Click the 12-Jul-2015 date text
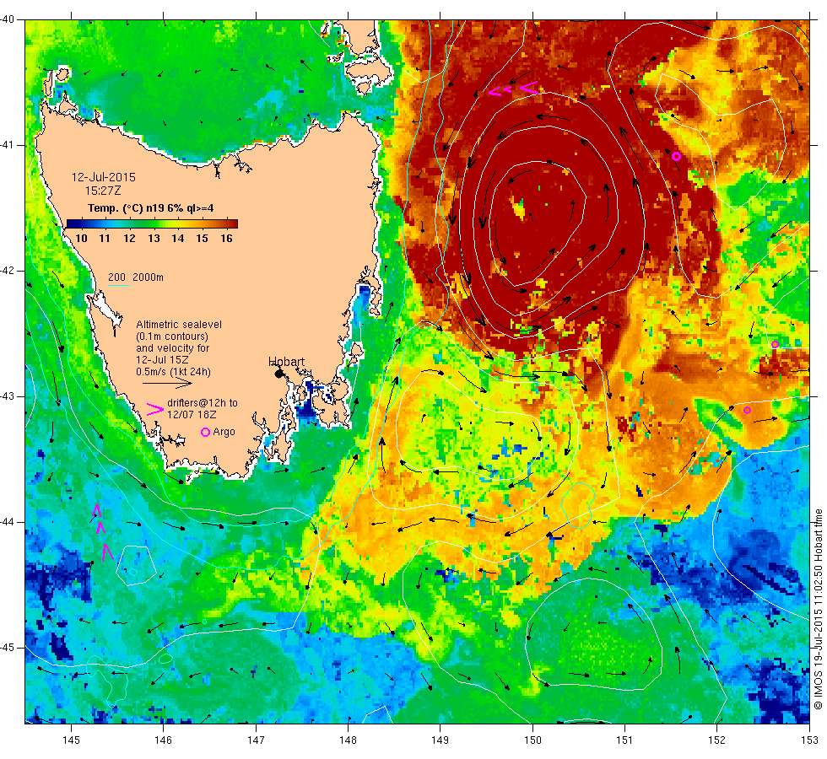This screenshot has width=827, height=759. (103, 177)
